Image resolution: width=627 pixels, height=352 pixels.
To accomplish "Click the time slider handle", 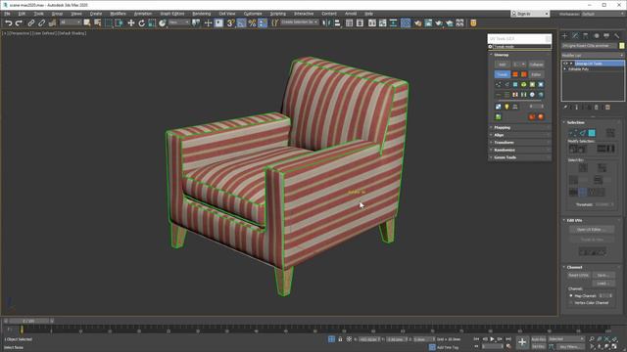I will 28,321.
